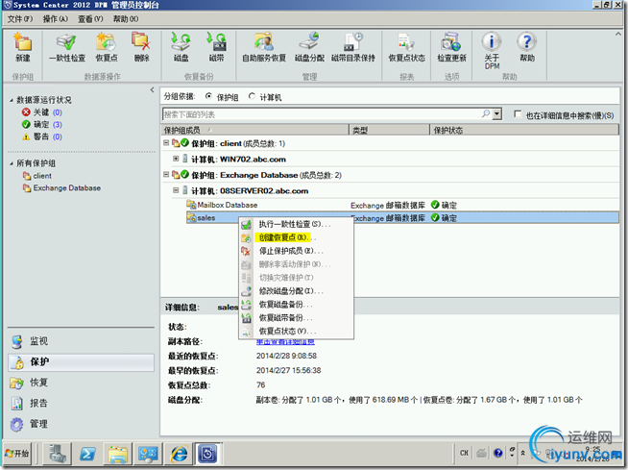
Task: Click the 开始 start button
Action: click(17, 454)
